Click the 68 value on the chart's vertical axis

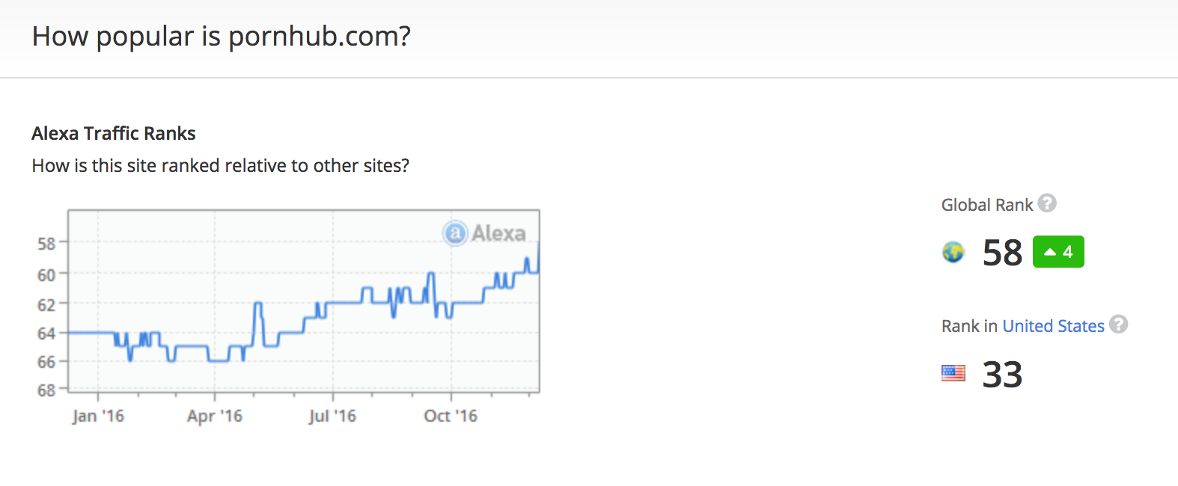pos(46,390)
